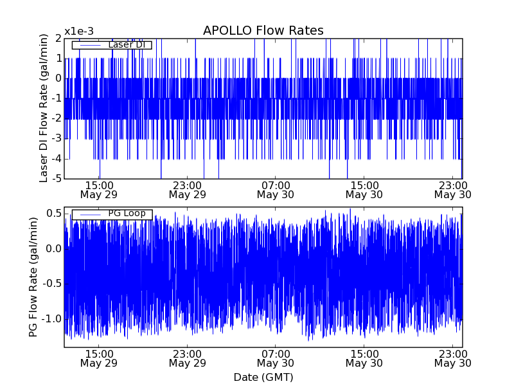Select 23:00 May 29 tick under the Laser DI plot
Screen dimensions: 514x386
click(x=188, y=190)
